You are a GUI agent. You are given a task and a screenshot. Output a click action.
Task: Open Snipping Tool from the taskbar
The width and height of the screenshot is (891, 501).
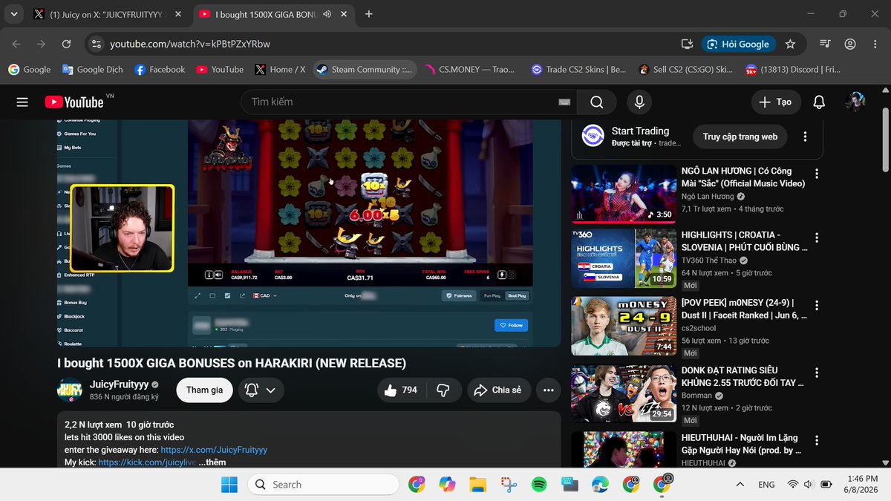pos(509,485)
